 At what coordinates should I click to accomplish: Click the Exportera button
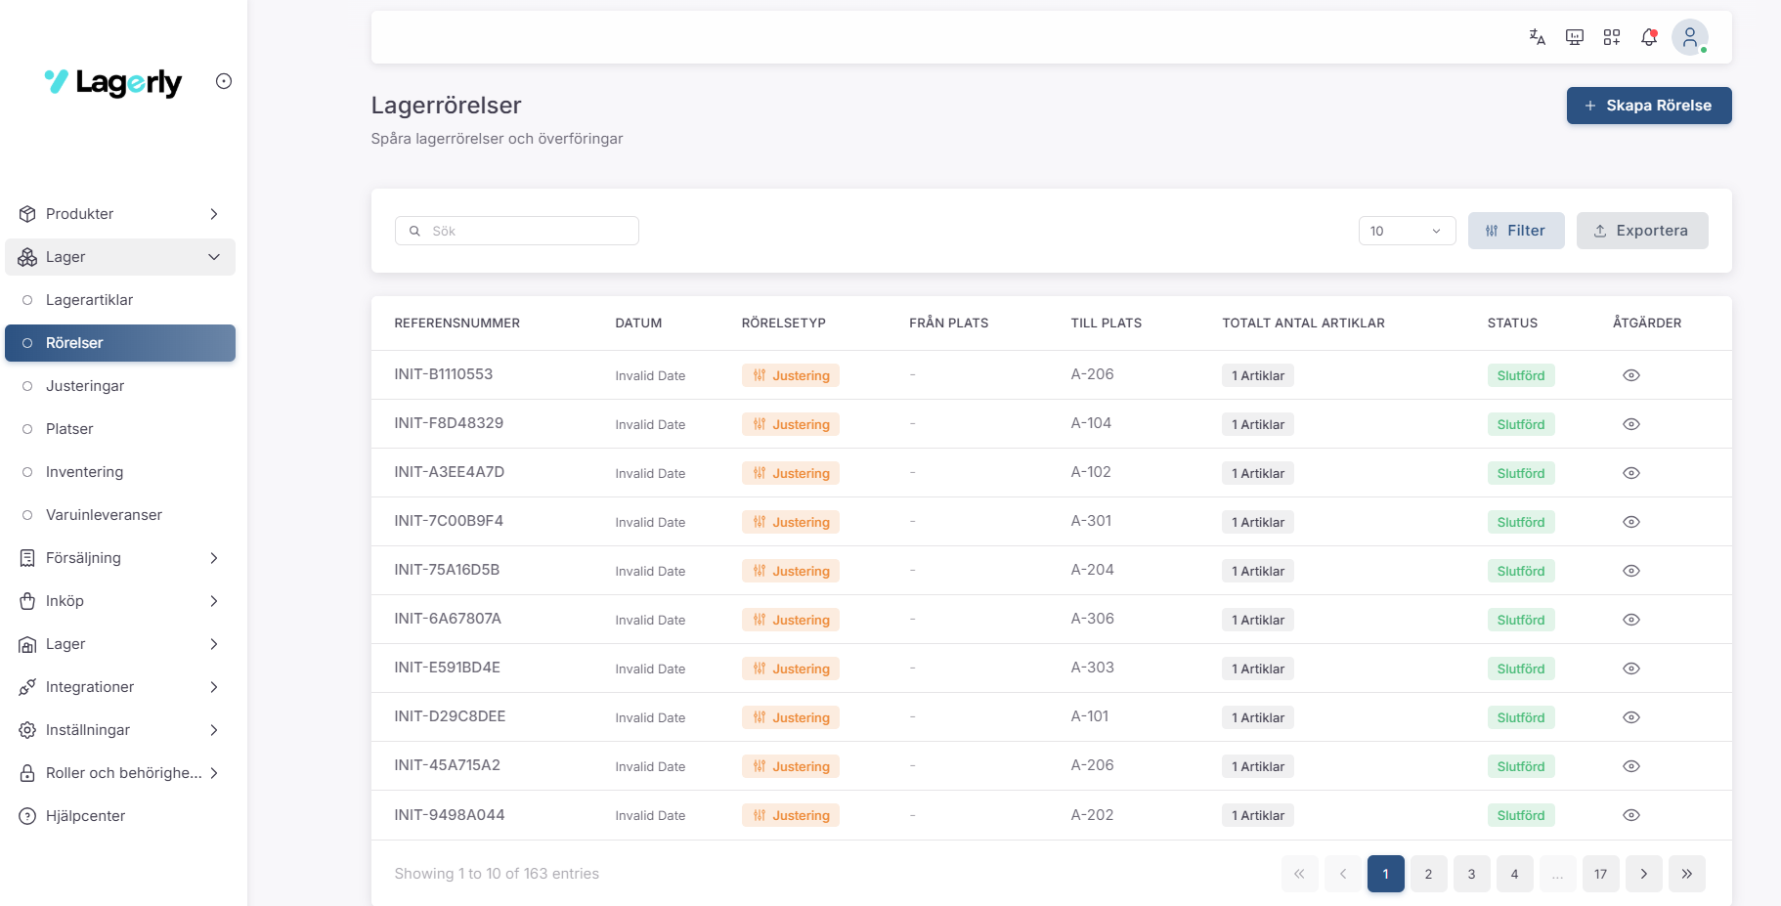tap(1641, 231)
